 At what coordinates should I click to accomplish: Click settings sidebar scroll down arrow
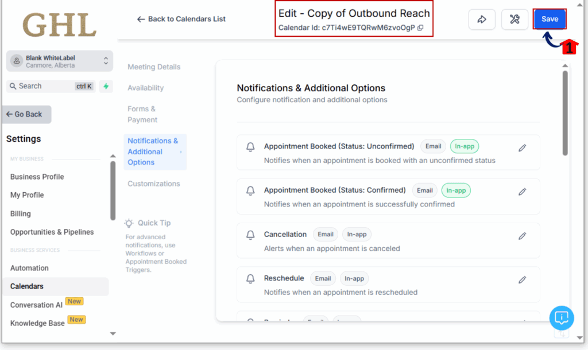pos(113,333)
